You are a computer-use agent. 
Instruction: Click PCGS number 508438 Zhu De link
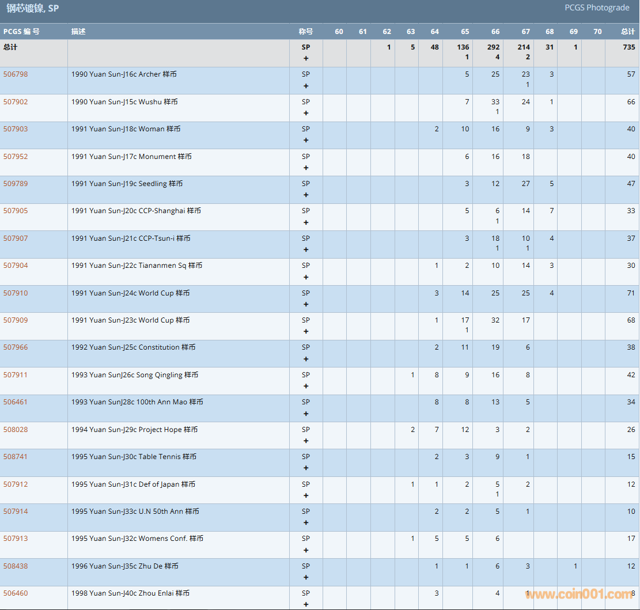16,566
